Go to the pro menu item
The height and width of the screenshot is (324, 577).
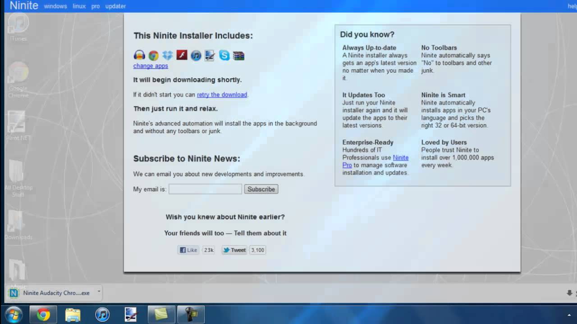[x=95, y=6]
